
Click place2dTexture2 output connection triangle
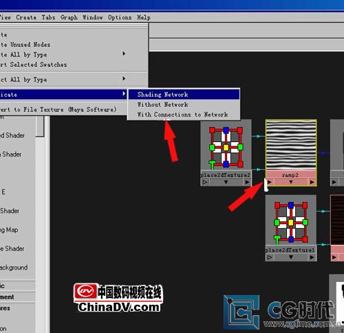(x=247, y=182)
